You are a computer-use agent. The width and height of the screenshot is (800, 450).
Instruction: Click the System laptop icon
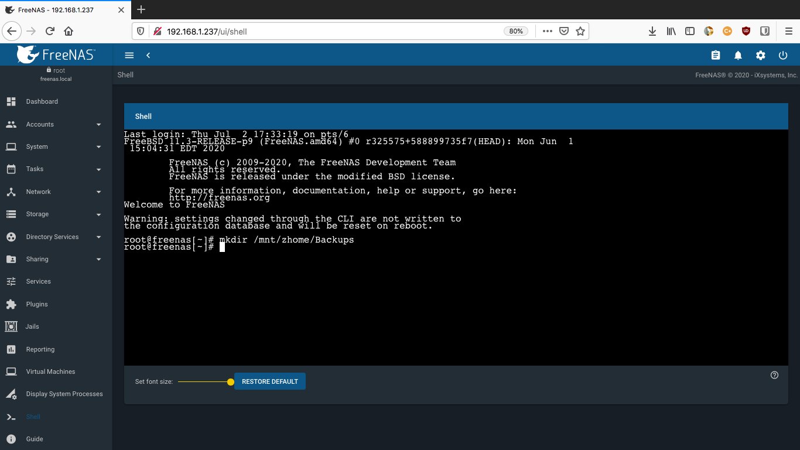click(x=11, y=146)
